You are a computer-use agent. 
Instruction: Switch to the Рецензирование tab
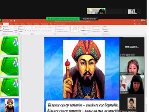pos(44,24)
